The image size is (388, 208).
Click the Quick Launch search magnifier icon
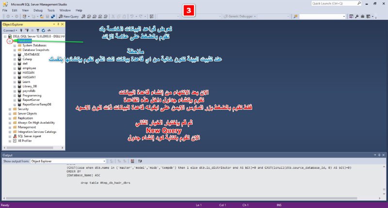click(359, 3)
